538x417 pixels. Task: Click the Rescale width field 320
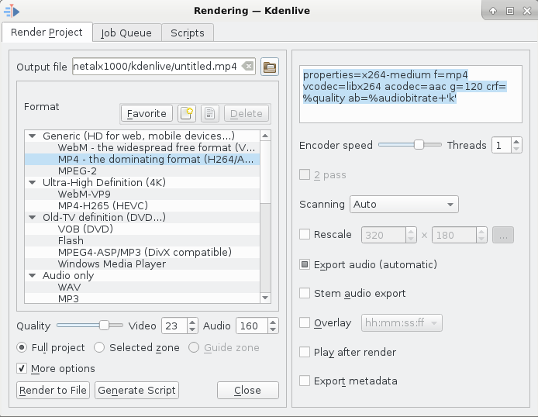pyautogui.click(x=384, y=235)
